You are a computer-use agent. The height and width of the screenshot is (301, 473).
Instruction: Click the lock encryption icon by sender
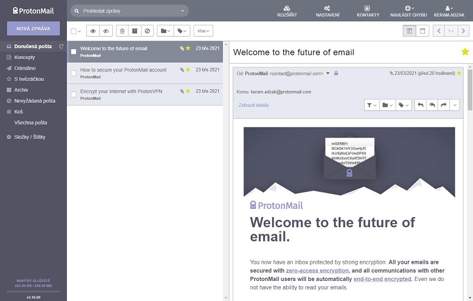coord(336,73)
